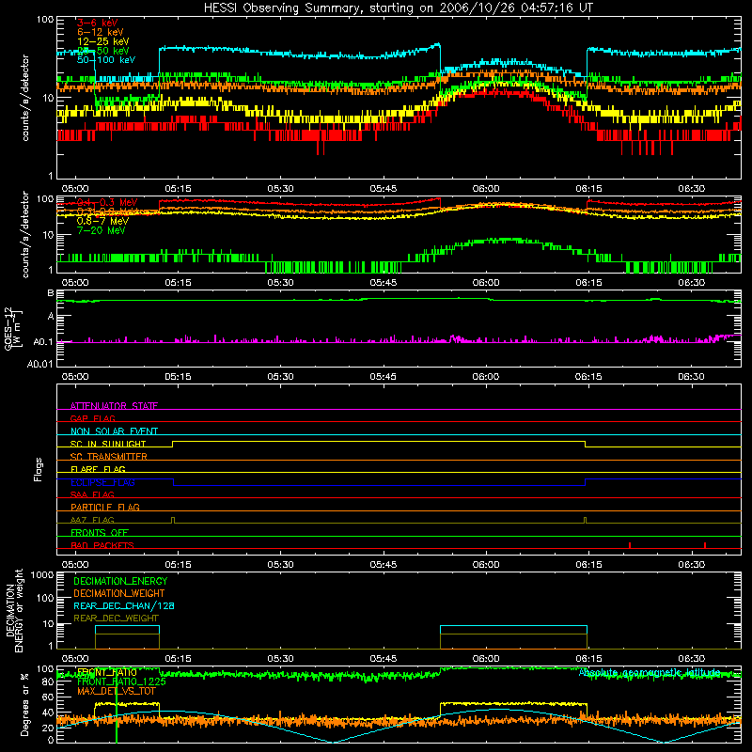Click the 0.1-0.3 MeV legend label
The width and height of the screenshot is (752, 752).
click(x=107, y=202)
